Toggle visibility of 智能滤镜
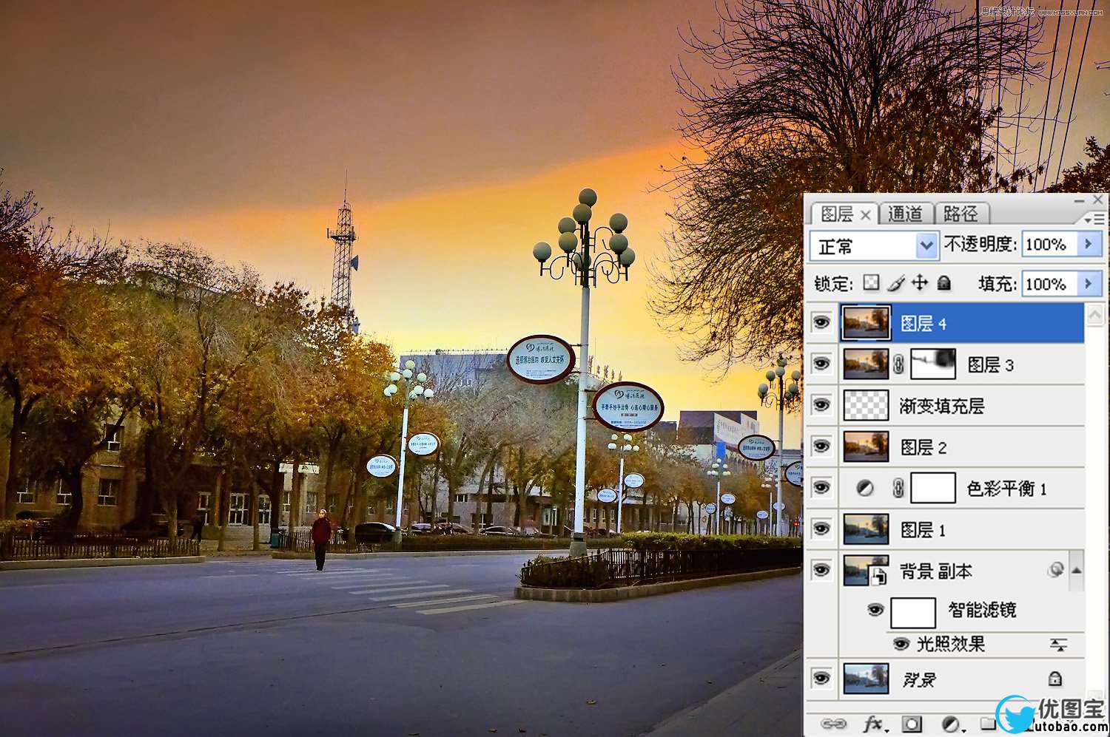Viewport: 1110px width, 737px height. click(875, 610)
